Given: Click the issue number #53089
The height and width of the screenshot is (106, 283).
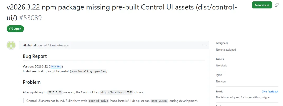Looking at the screenshot, I should coord(31,18).
